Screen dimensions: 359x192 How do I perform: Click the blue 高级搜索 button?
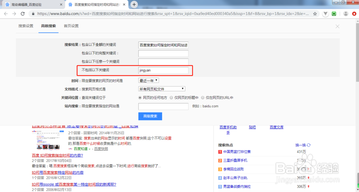[x=150, y=116]
